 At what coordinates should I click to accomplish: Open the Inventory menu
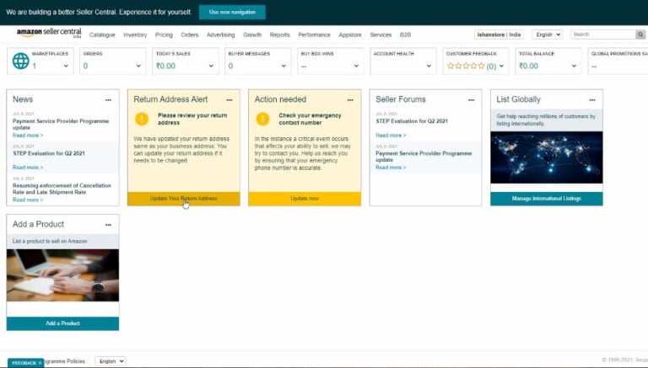(135, 35)
